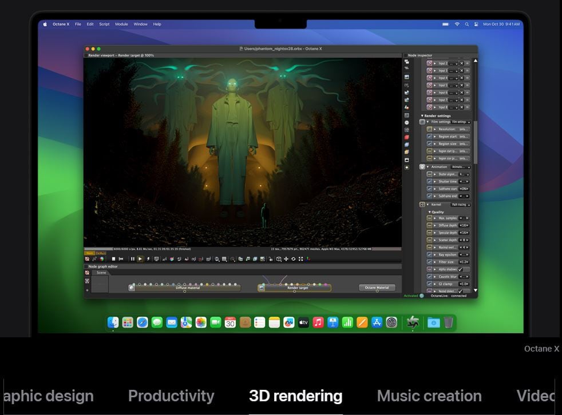This screenshot has width=562, height=415.
Task: Click the highlighted play render button
Action: pyautogui.click(x=140, y=259)
